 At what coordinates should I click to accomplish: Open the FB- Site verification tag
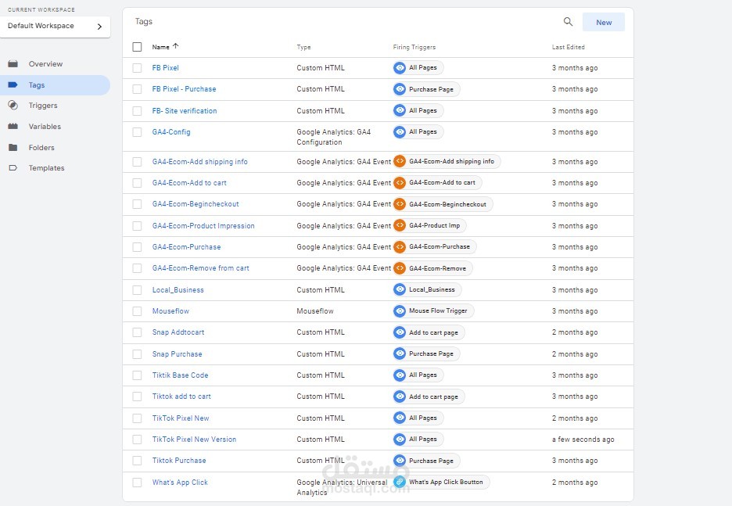pos(185,110)
